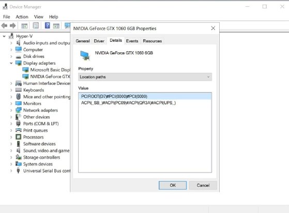This screenshot has height=213, width=289.
Task: Select the Details tab
Action: tap(116, 40)
